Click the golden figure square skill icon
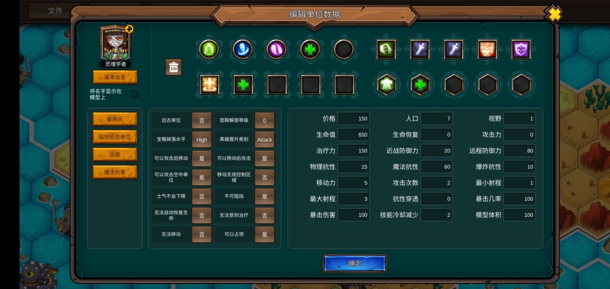This screenshot has height=289, width=610. (210, 85)
